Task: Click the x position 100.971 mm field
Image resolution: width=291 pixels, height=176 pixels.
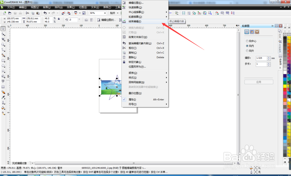Action: tap(13, 18)
